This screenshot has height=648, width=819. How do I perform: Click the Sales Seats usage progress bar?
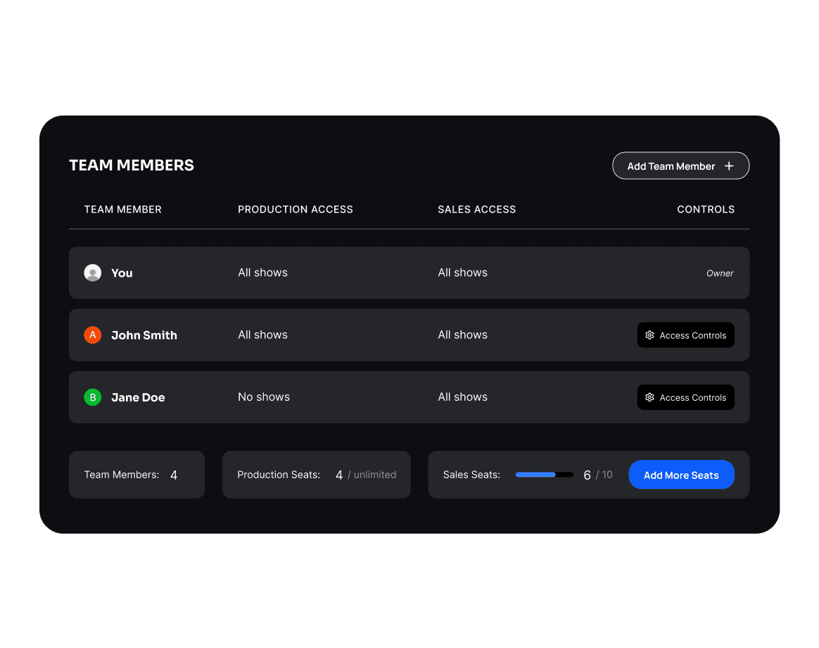tap(544, 475)
